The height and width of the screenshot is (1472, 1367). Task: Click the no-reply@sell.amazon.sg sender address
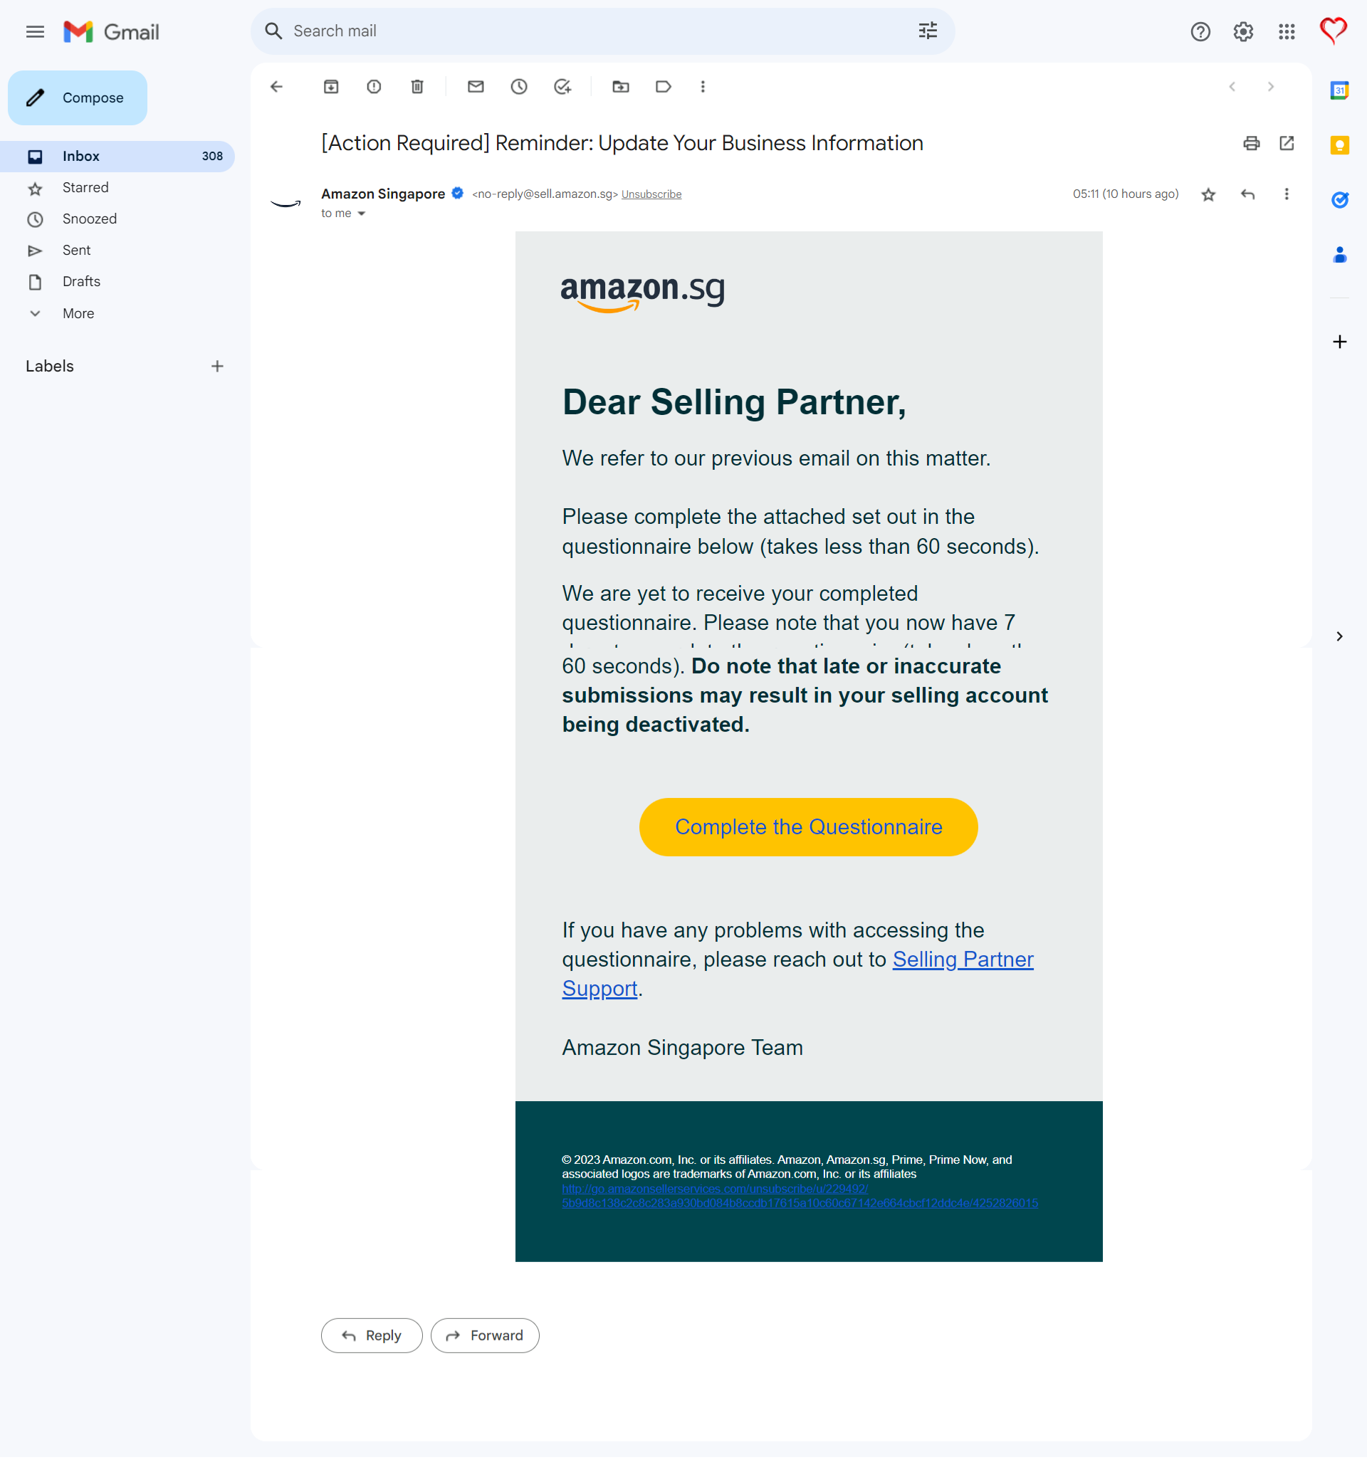(x=545, y=194)
